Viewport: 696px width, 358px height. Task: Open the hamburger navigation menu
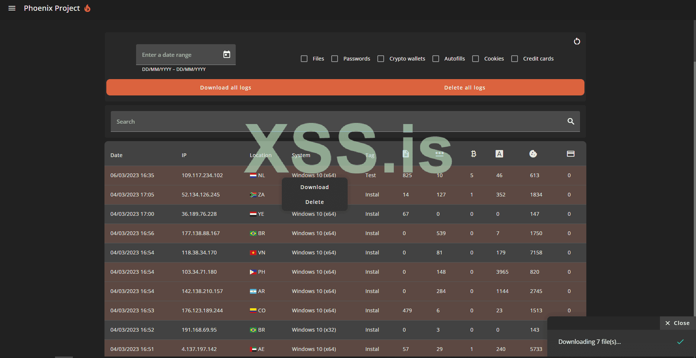pos(12,8)
